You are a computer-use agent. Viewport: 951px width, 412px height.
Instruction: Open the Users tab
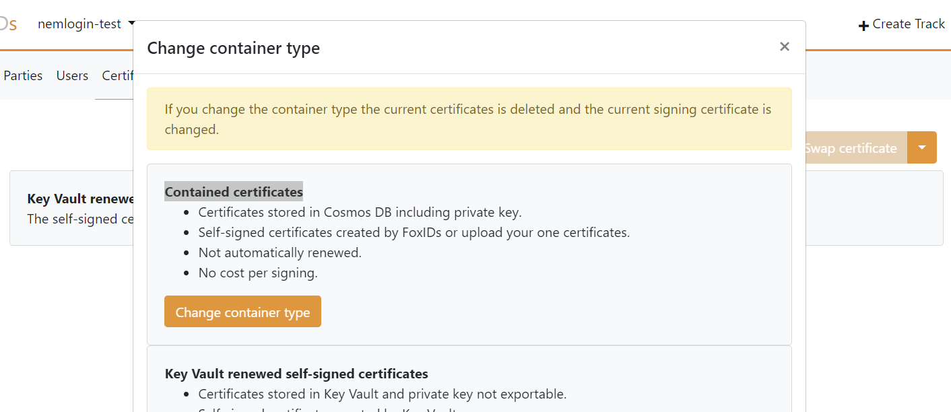72,75
